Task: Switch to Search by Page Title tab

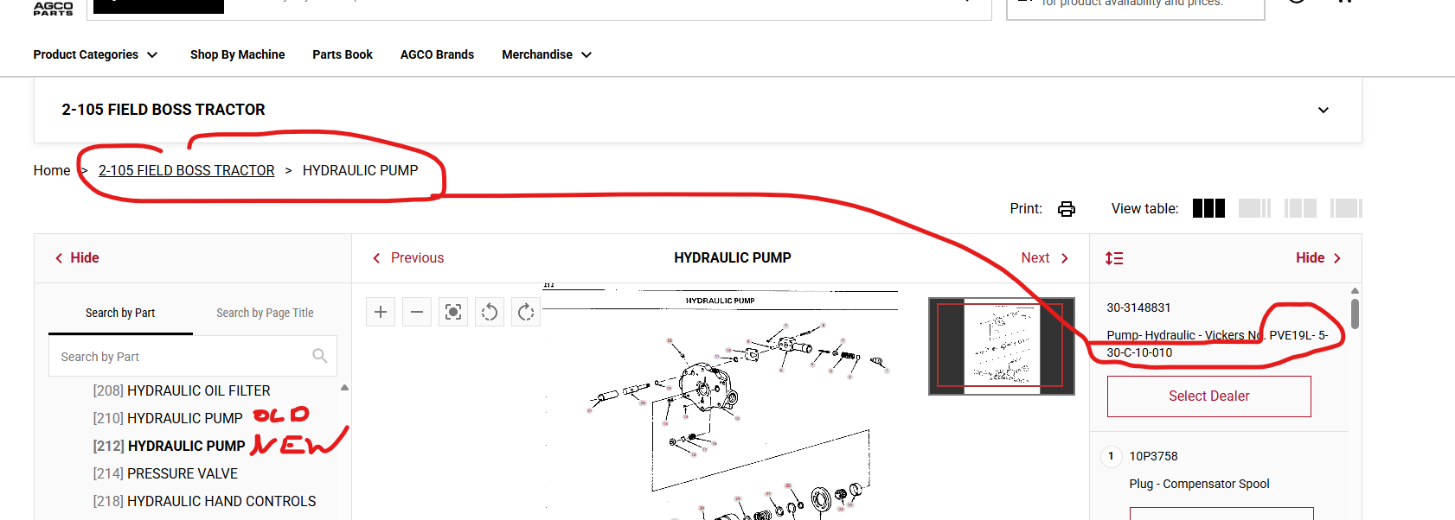Action: click(x=265, y=313)
